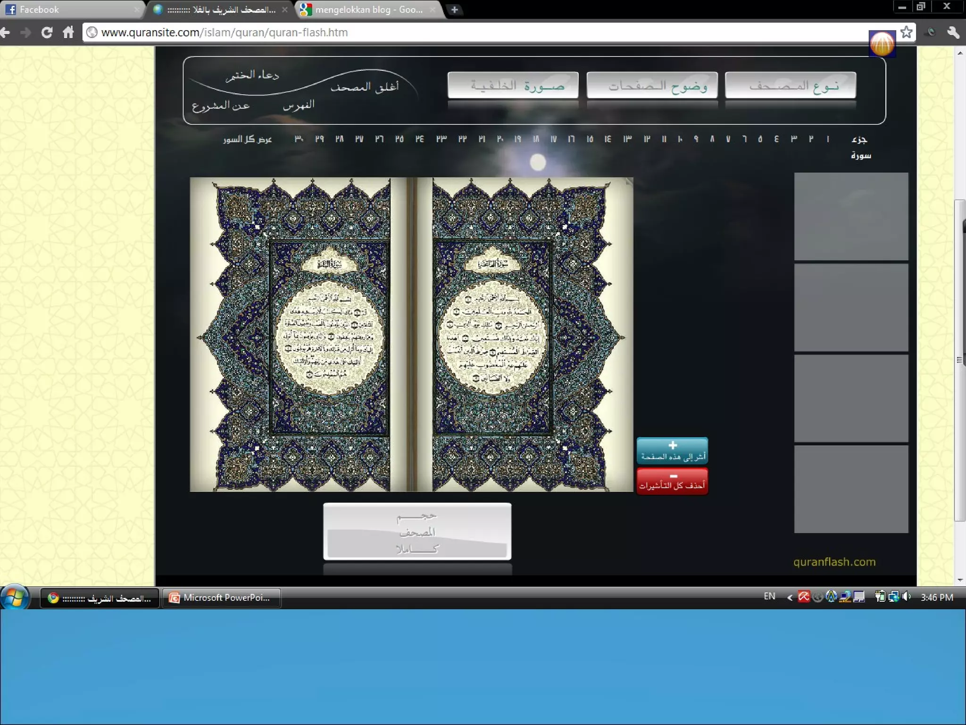Click the browser reload icon

click(x=47, y=33)
